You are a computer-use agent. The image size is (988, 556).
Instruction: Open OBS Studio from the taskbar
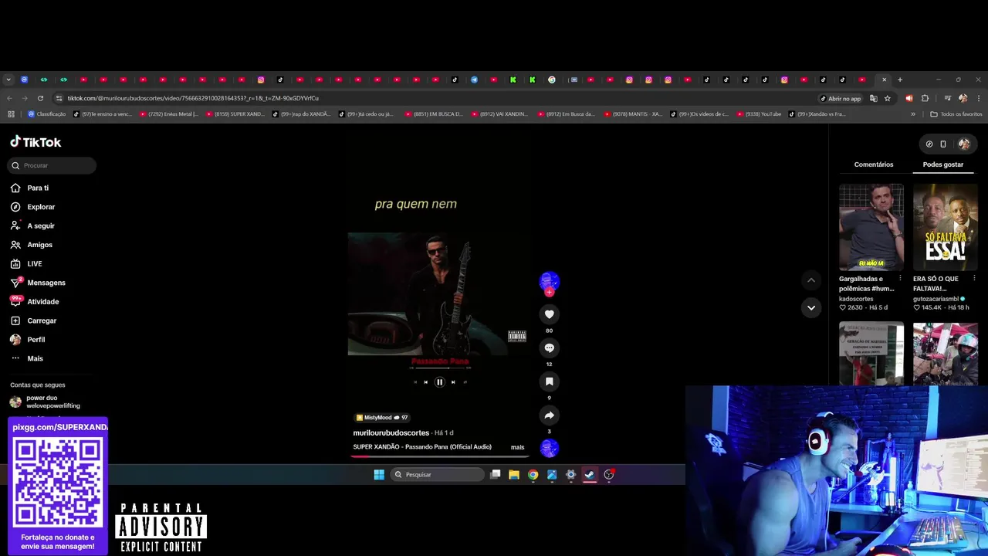tap(609, 475)
